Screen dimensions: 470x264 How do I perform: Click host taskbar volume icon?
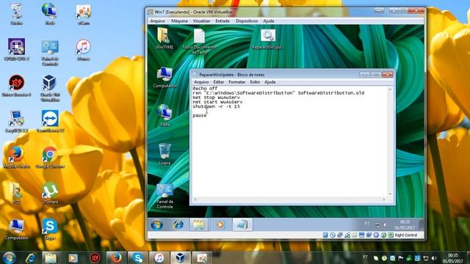click(434, 258)
